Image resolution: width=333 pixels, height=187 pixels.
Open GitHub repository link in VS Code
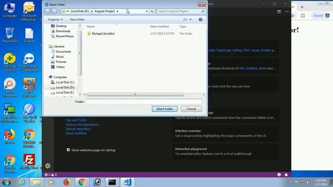(x=78, y=129)
